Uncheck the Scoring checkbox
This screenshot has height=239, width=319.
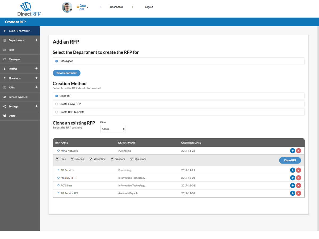pyautogui.click(x=72, y=159)
